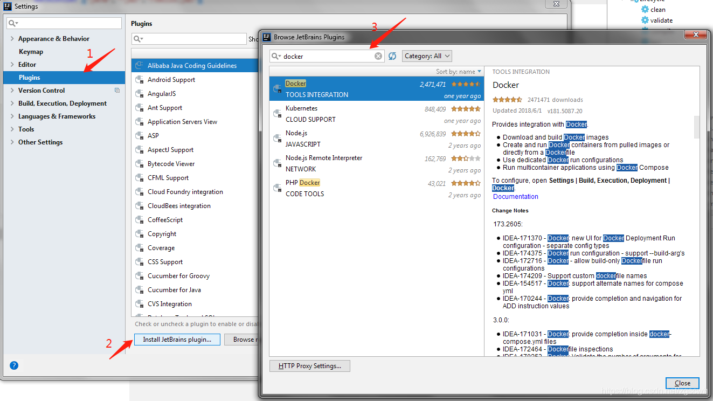This screenshot has width=713, height=401.
Task: Select Plugins in the Settings tree
Action: click(x=64, y=78)
